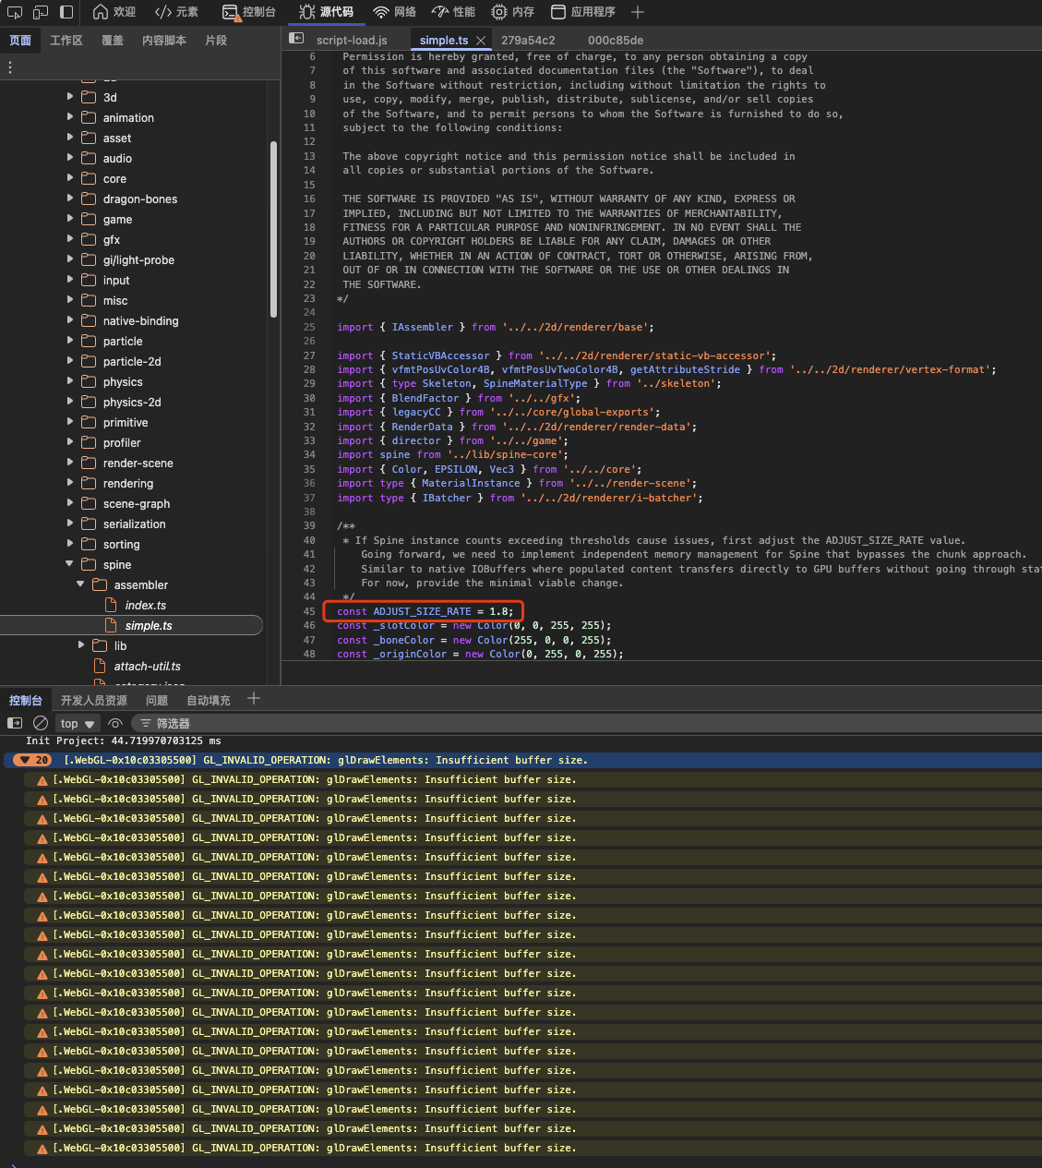The height and width of the screenshot is (1168, 1042).
Task: Close the simple.ts editor tab
Action: [481, 41]
